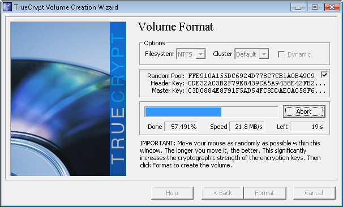Click the Filesystem label
The height and width of the screenshot is (207, 343).
(159, 54)
